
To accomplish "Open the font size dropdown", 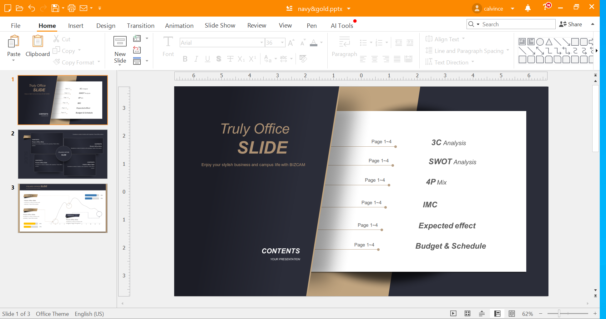I will pyautogui.click(x=282, y=43).
